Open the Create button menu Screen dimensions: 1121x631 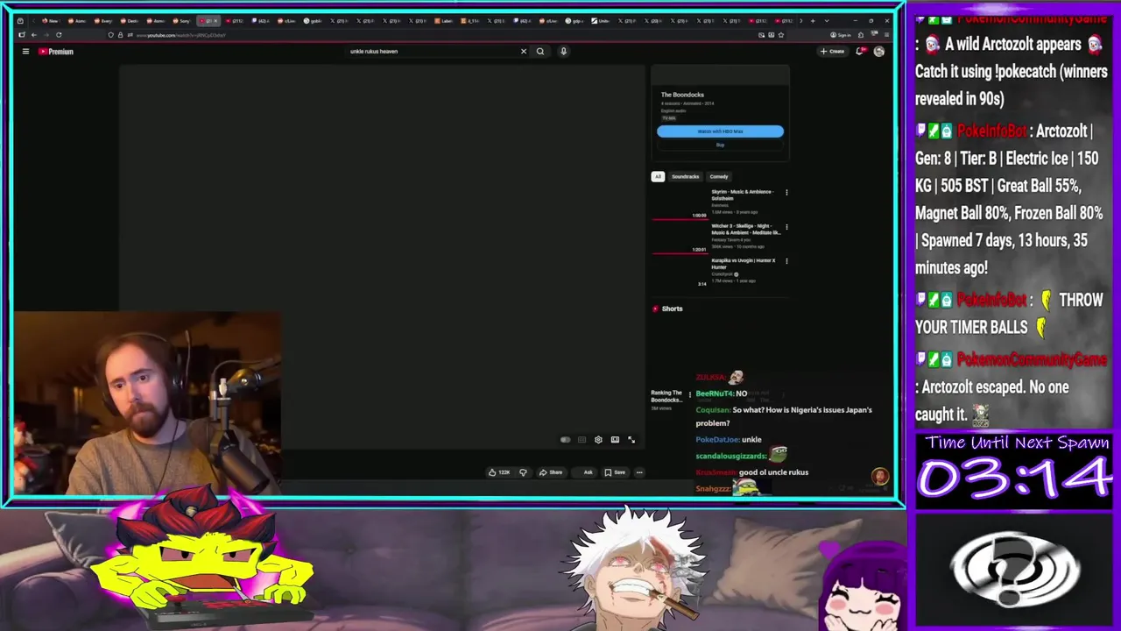click(x=832, y=51)
